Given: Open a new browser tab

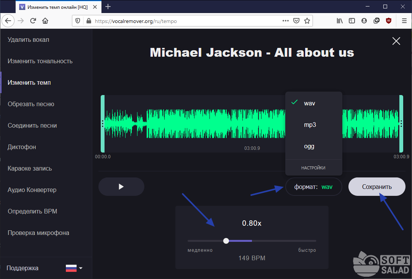Looking at the screenshot, I should [x=108, y=7].
